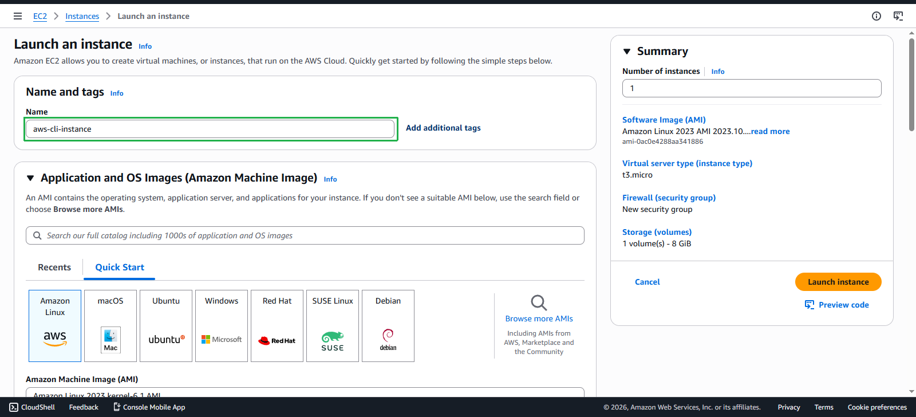Collapse the Summary panel
Viewport: 916px width, 417px height.
(x=627, y=52)
